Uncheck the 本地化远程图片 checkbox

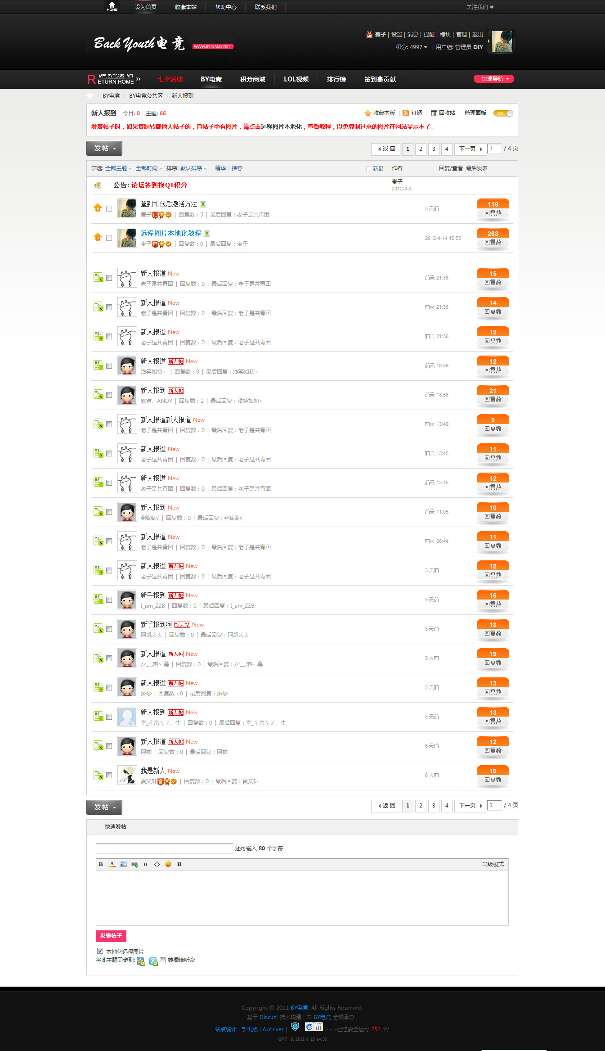(100, 951)
